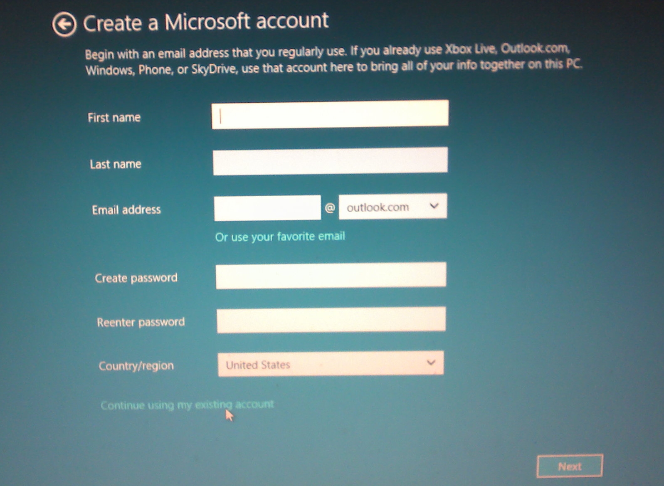Click the 'First name' label
The width and height of the screenshot is (664, 486).
pos(114,118)
